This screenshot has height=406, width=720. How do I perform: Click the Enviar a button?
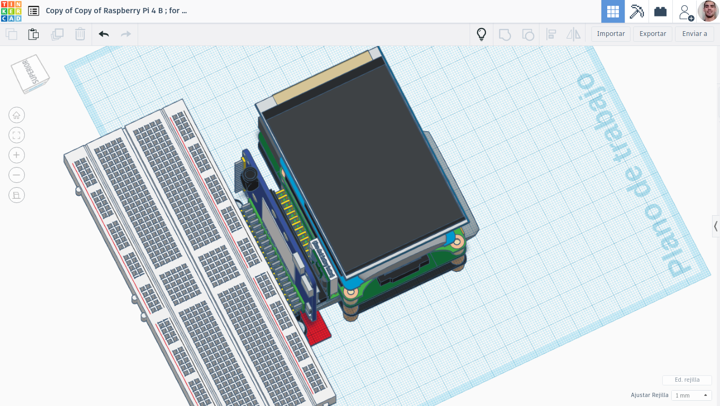point(695,34)
